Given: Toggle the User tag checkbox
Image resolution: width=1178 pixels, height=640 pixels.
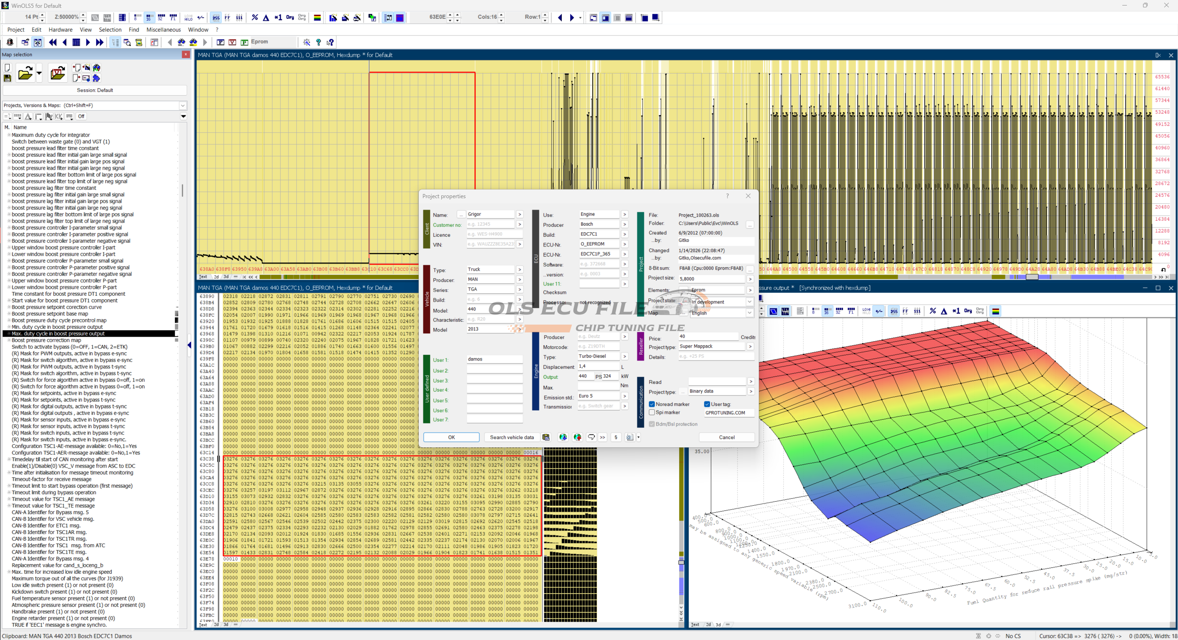Looking at the screenshot, I should pyautogui.click(x=707, y=404).
